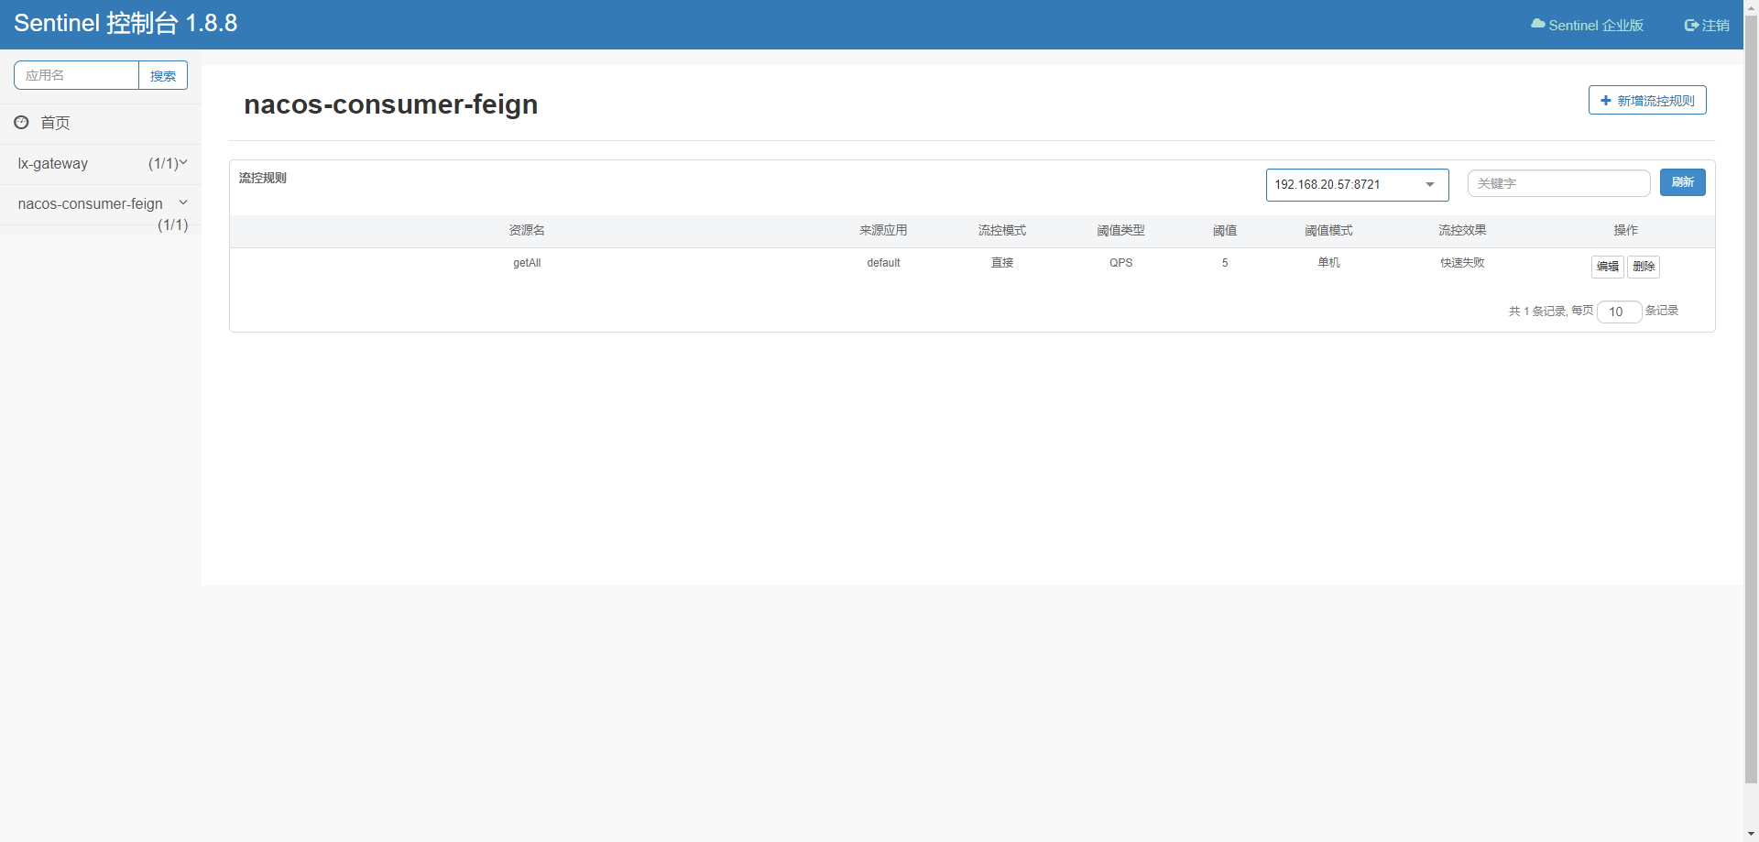Click the 直接 flow mode cell

pos(1002,263)
